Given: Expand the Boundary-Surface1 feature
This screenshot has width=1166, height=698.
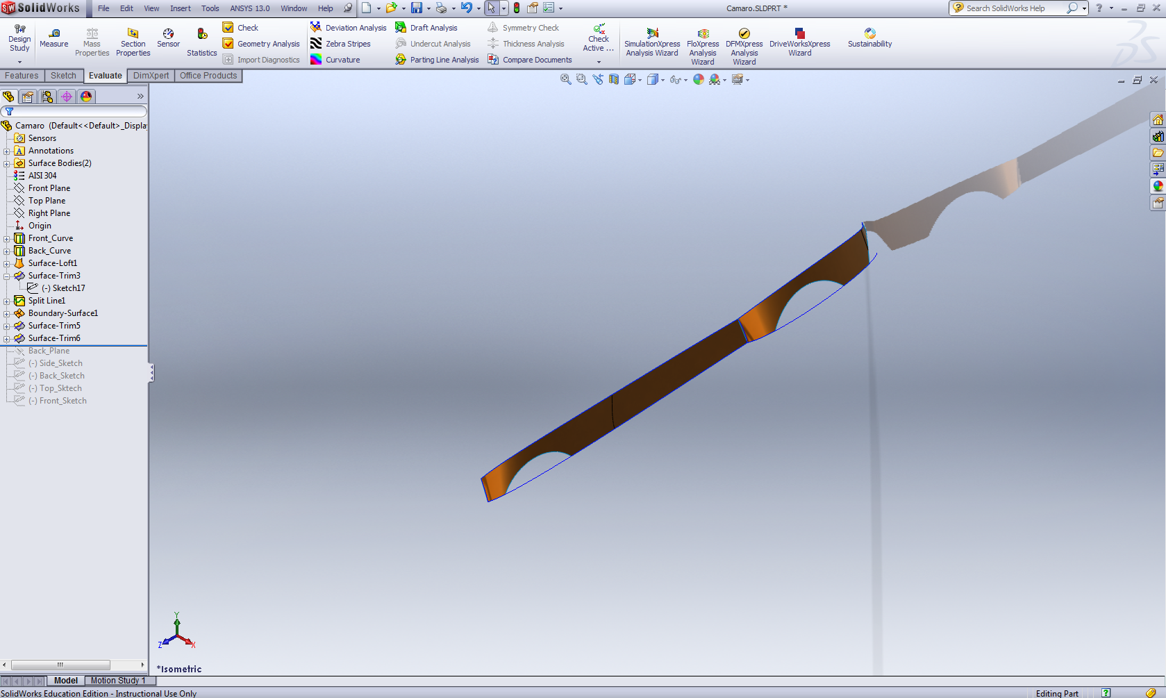Looking at the screenshot, I should (7, 314).
